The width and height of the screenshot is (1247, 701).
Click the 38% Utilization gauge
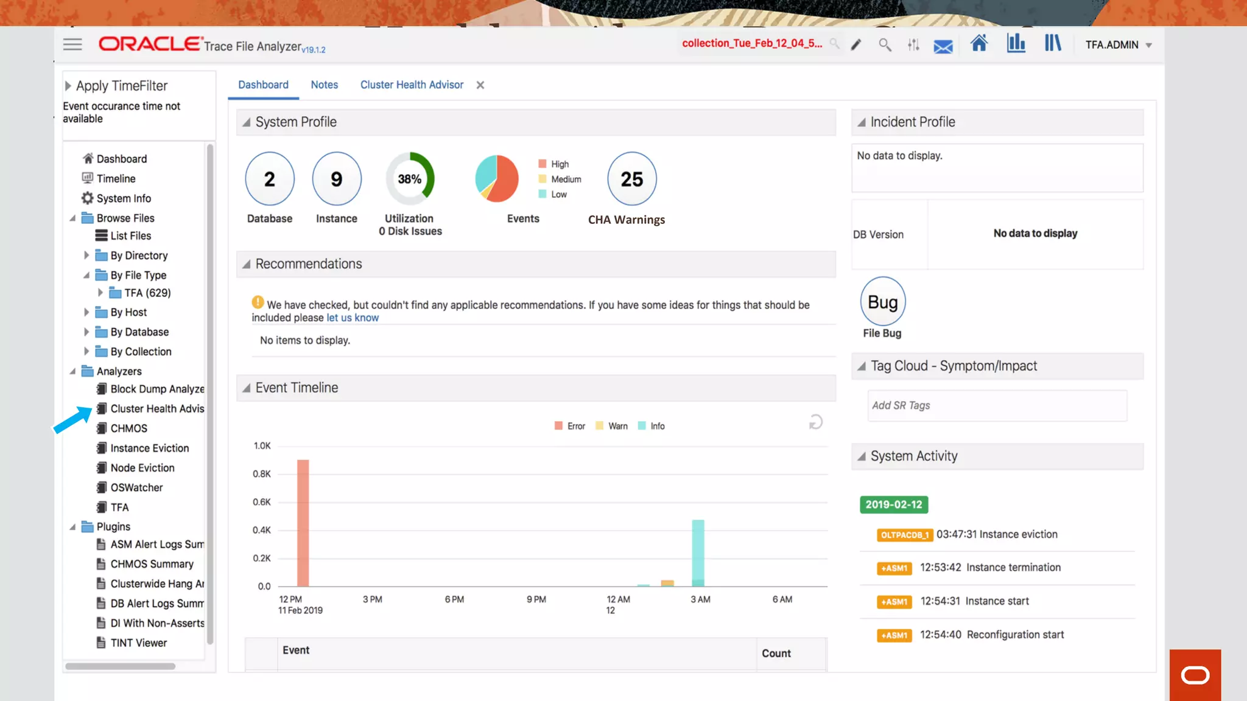point(410,179)
